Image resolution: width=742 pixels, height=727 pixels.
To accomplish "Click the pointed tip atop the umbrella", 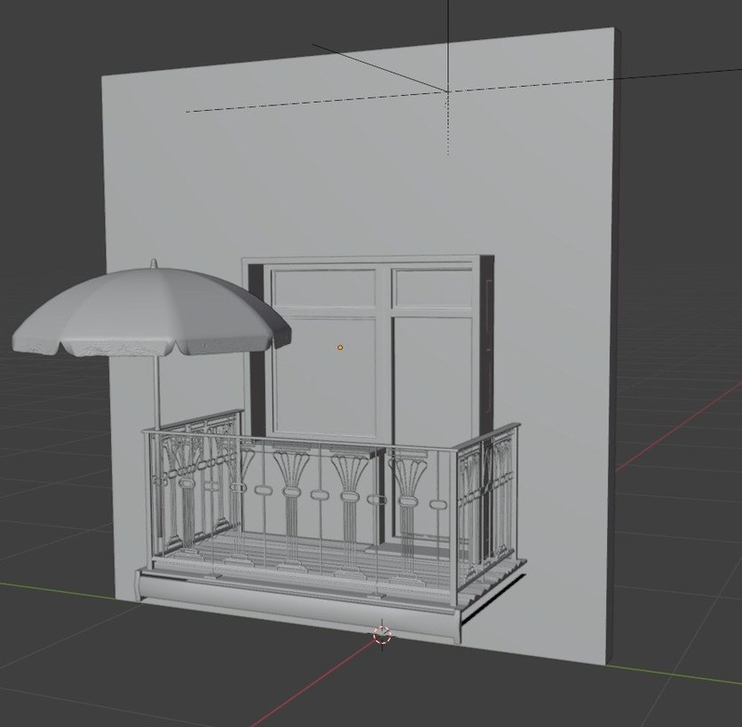I will click(154, 263).
